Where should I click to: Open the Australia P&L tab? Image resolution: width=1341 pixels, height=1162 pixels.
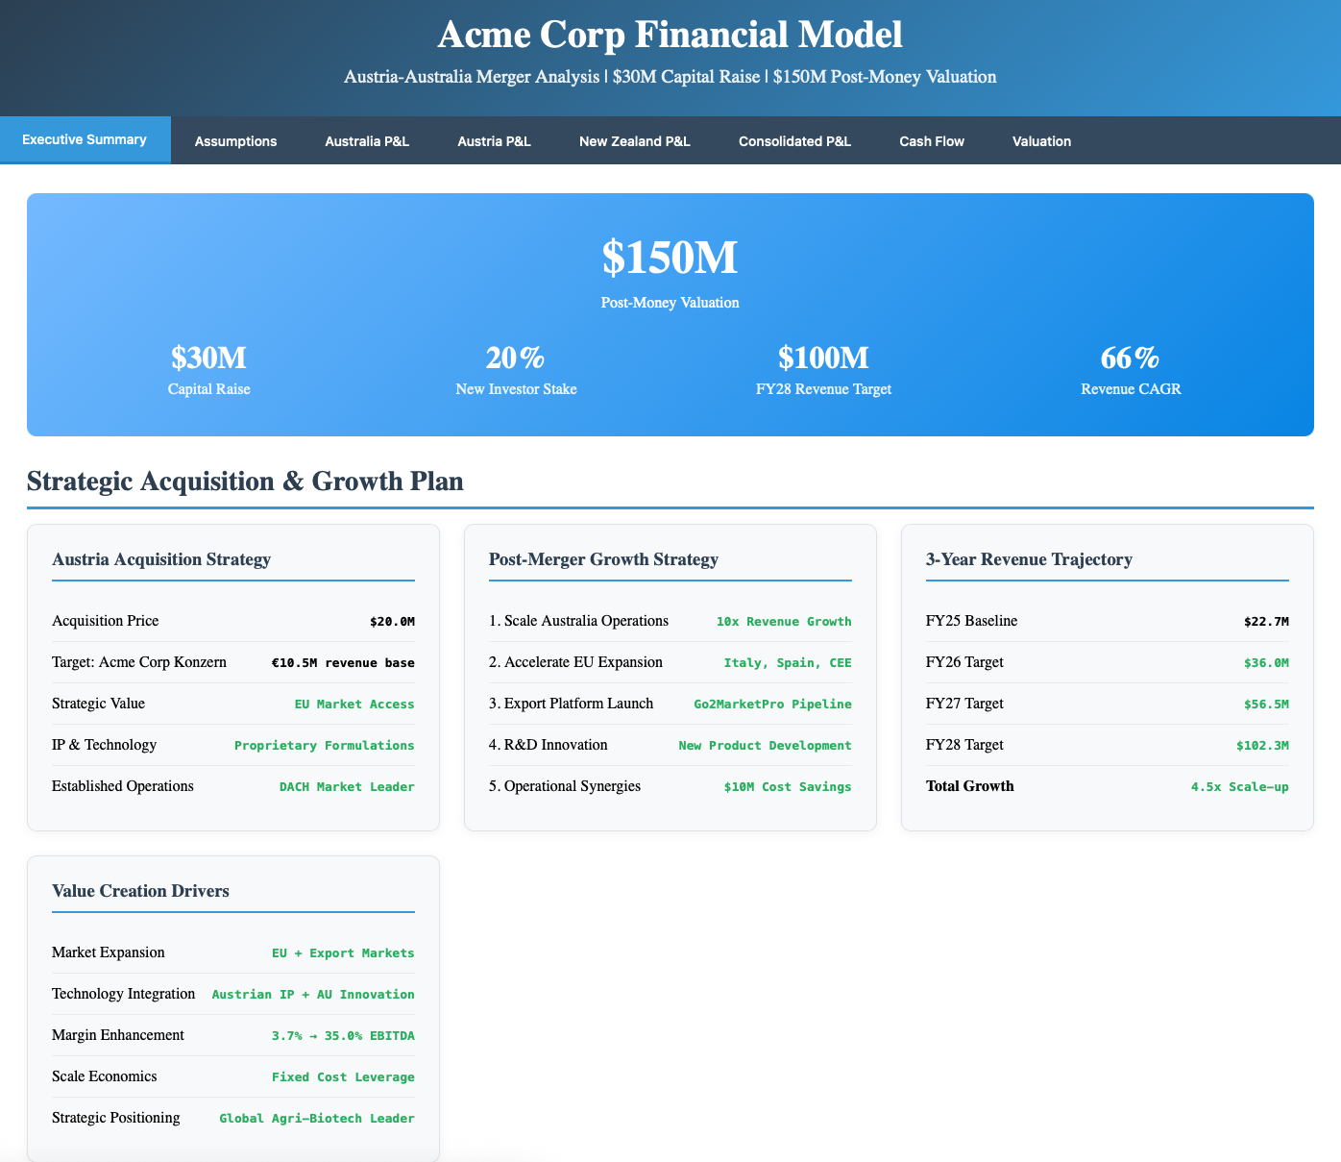pos(366,140)
